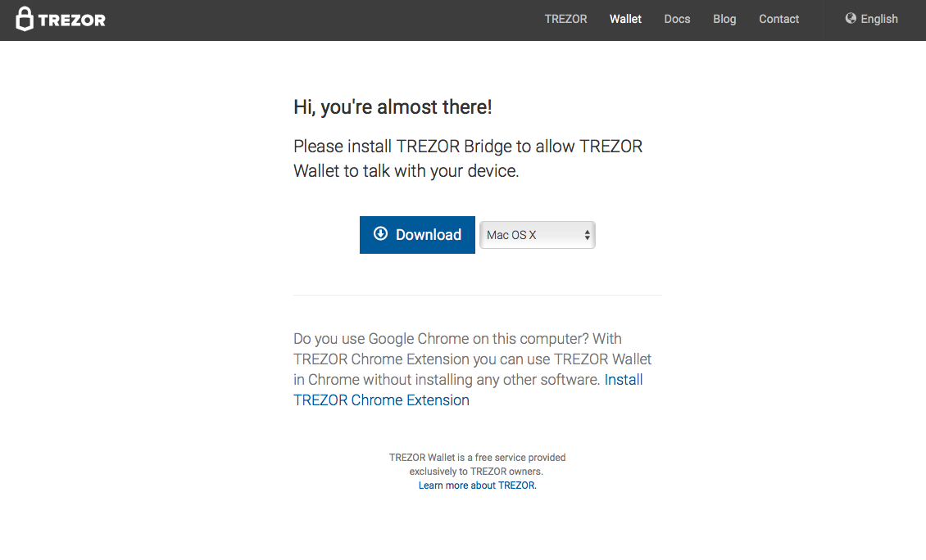Image resolution: width=926 pixels, height=560 pixels.
Task: Open the Learn more about TREZOR link
Action: pyautogui.click(x=477, y=485)
